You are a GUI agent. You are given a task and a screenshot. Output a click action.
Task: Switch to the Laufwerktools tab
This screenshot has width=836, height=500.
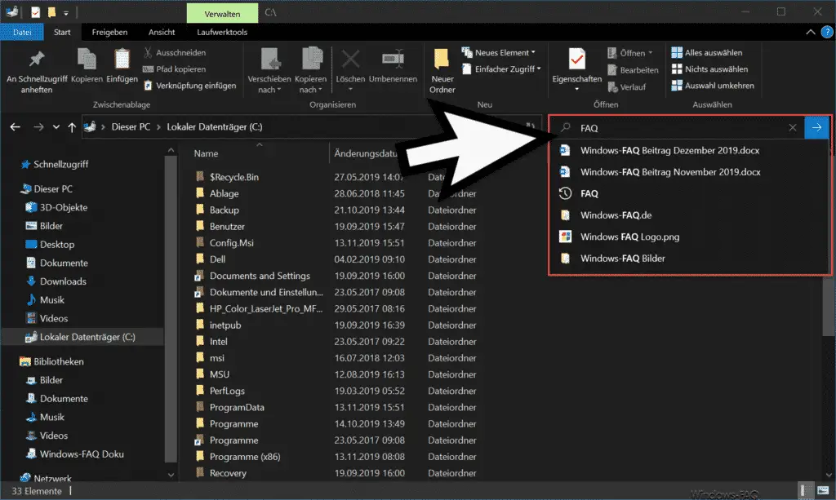[222, 32]
